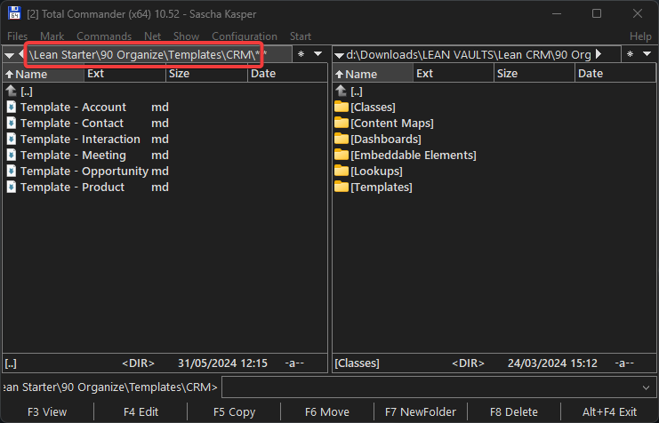Sort right panel by Ext column header
The height and width of the screenshot is (423, 659).
pos(454,74)
